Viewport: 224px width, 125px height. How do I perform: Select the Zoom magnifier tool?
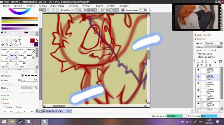[x=7, y=45]
